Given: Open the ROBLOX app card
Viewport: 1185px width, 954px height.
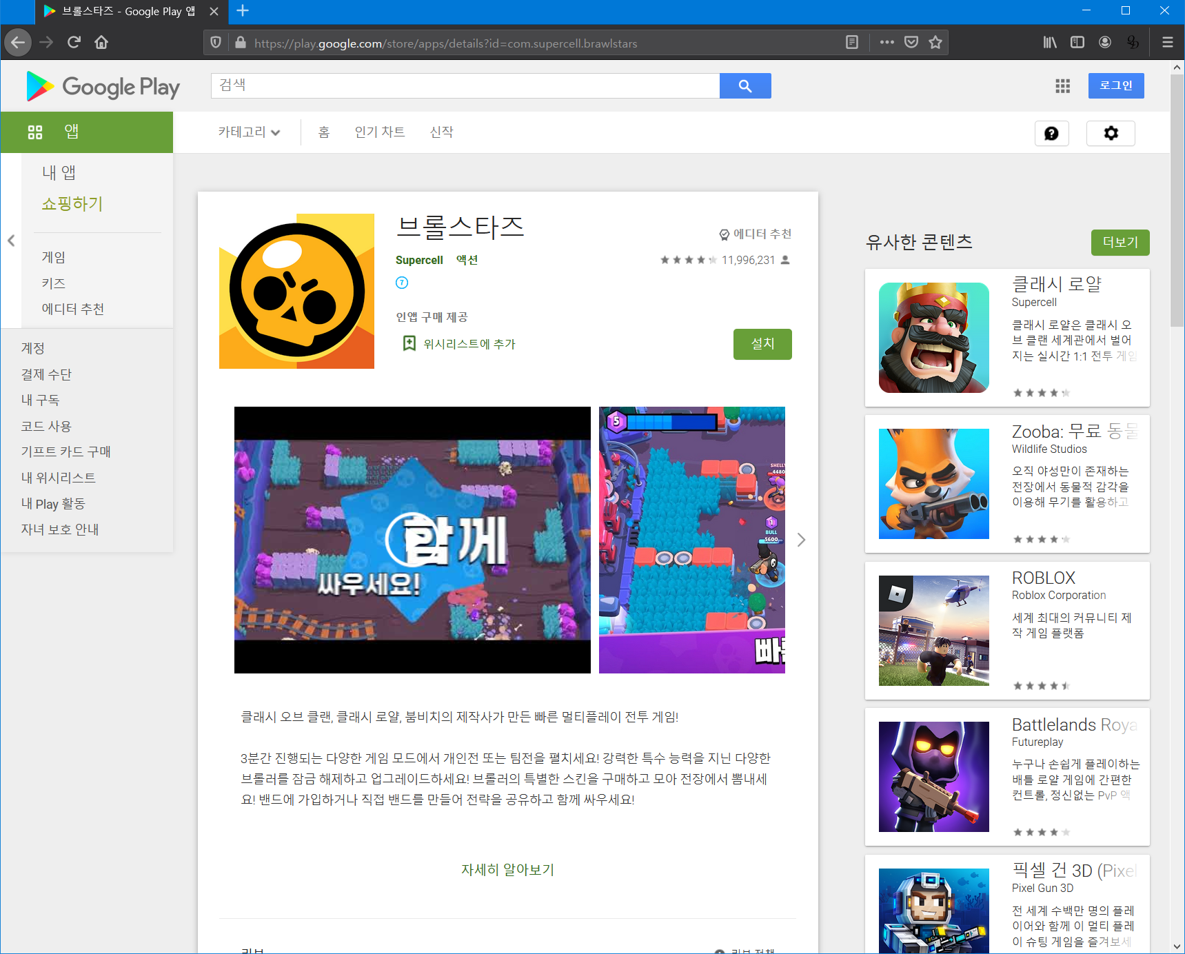Looking at the screenshot, I should click(x=1007, y=631).
